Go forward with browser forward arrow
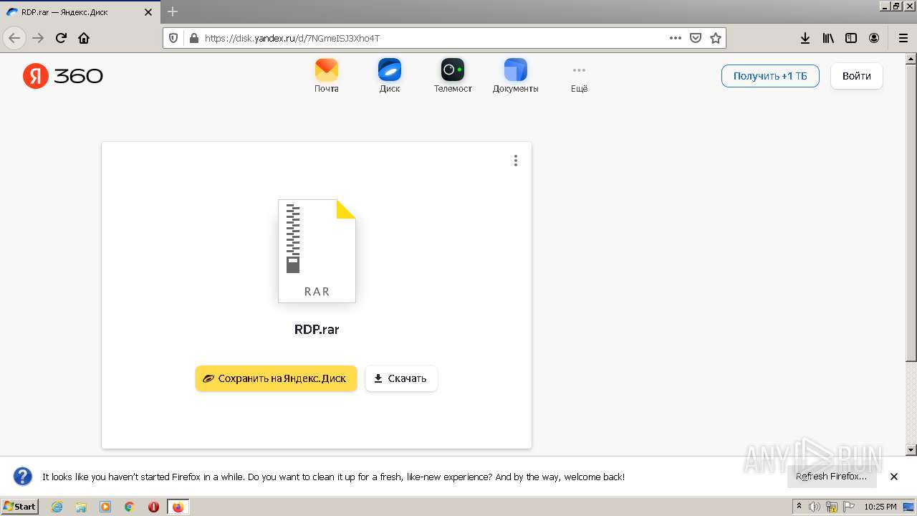917x516 pixels. [38, 38]
